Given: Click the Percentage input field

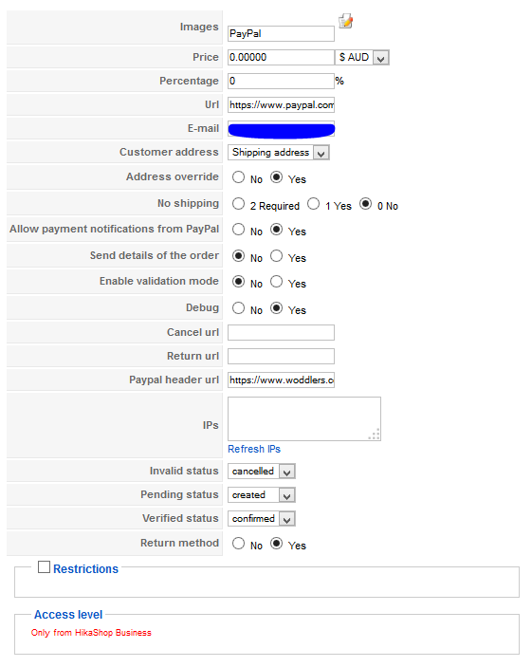Looking at the screenshot, I should 281,82.
